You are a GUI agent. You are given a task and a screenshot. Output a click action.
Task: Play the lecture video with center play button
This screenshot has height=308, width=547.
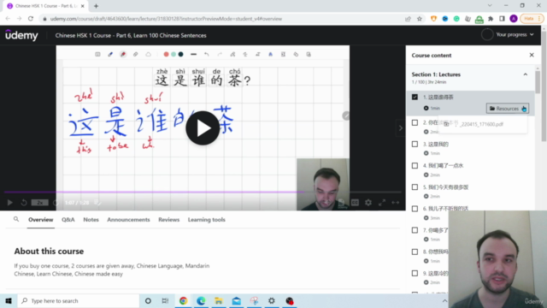tap(203, 128)
